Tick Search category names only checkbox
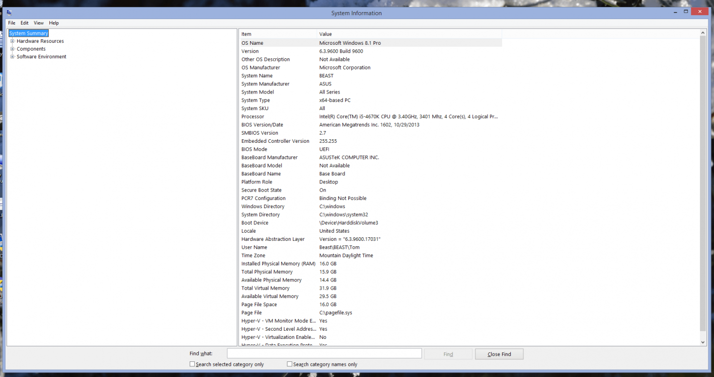This screenshot has height=377, width=714. coord(289,364)
